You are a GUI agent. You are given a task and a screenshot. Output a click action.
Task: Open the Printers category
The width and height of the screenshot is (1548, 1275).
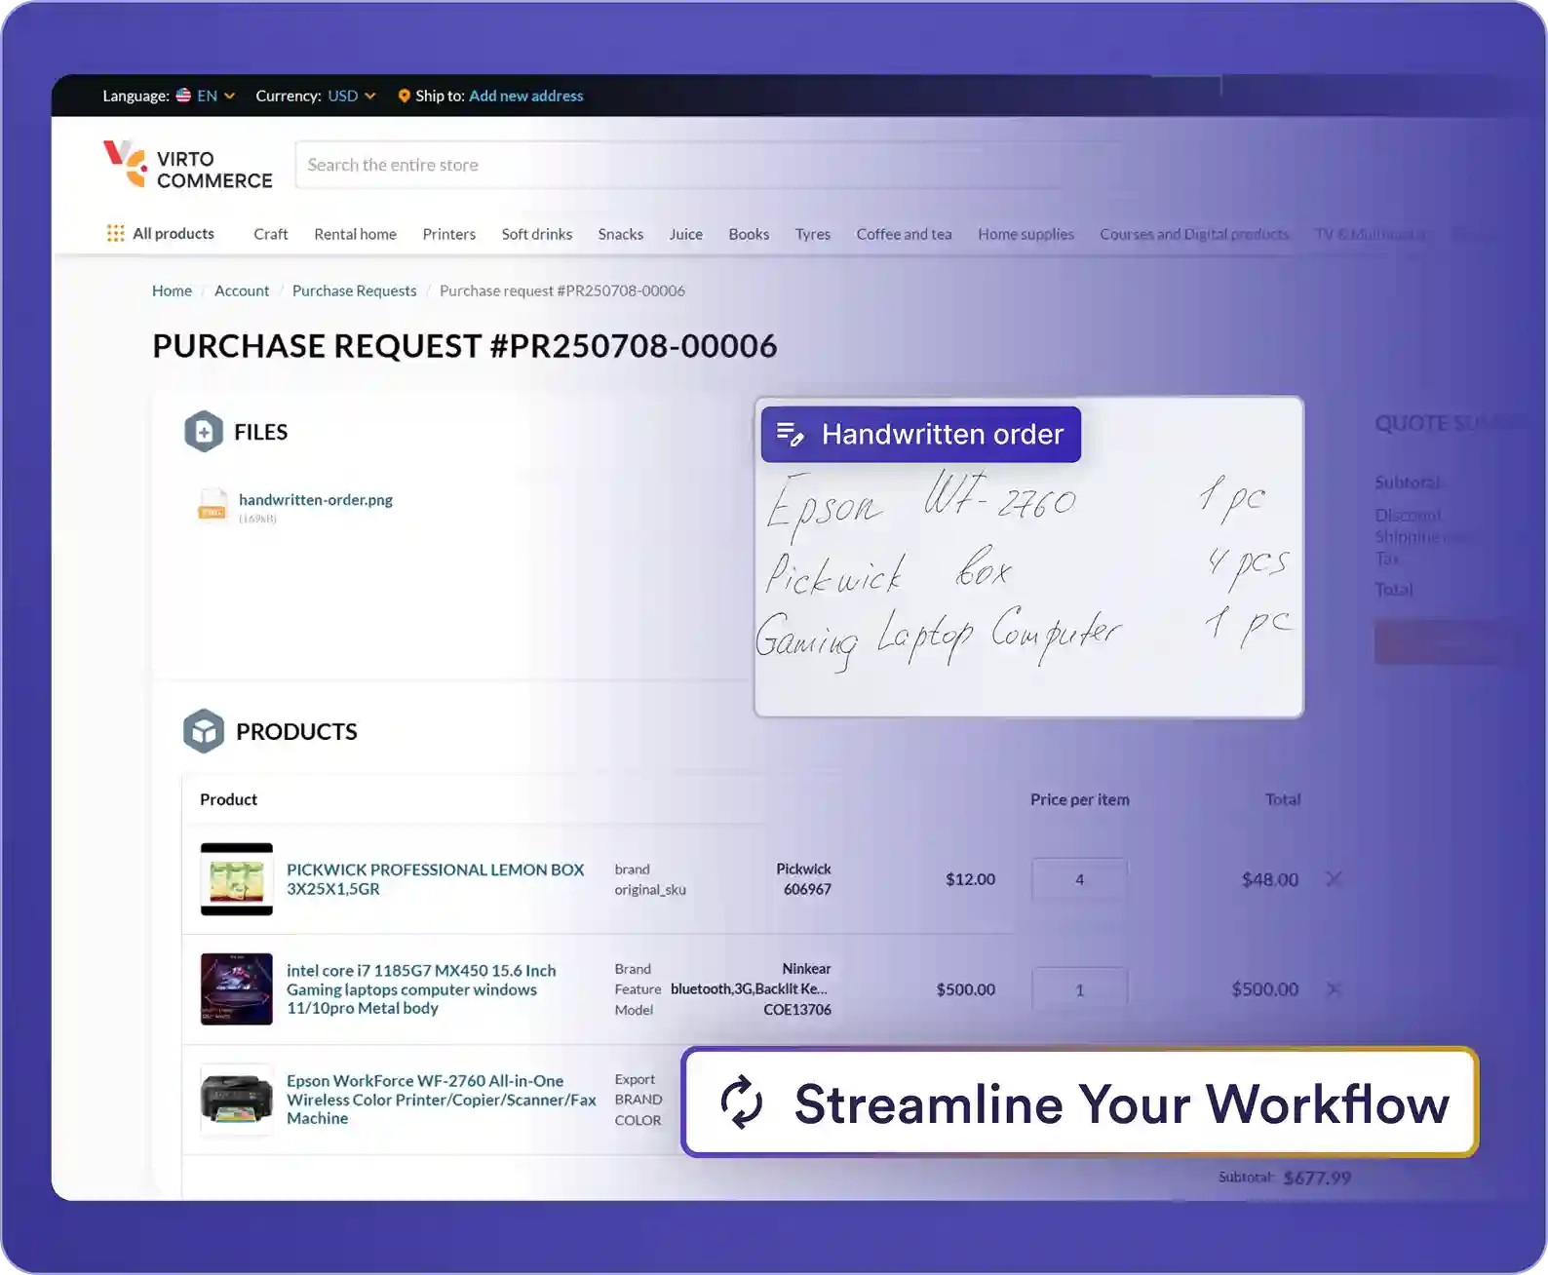pos(449,234)
